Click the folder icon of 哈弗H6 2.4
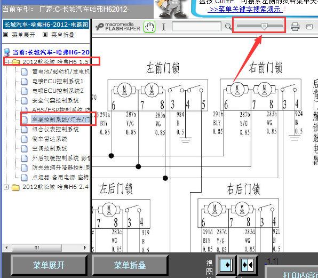Screen dimensions: 318x278 pyautogui.click(x=15, y=187)
